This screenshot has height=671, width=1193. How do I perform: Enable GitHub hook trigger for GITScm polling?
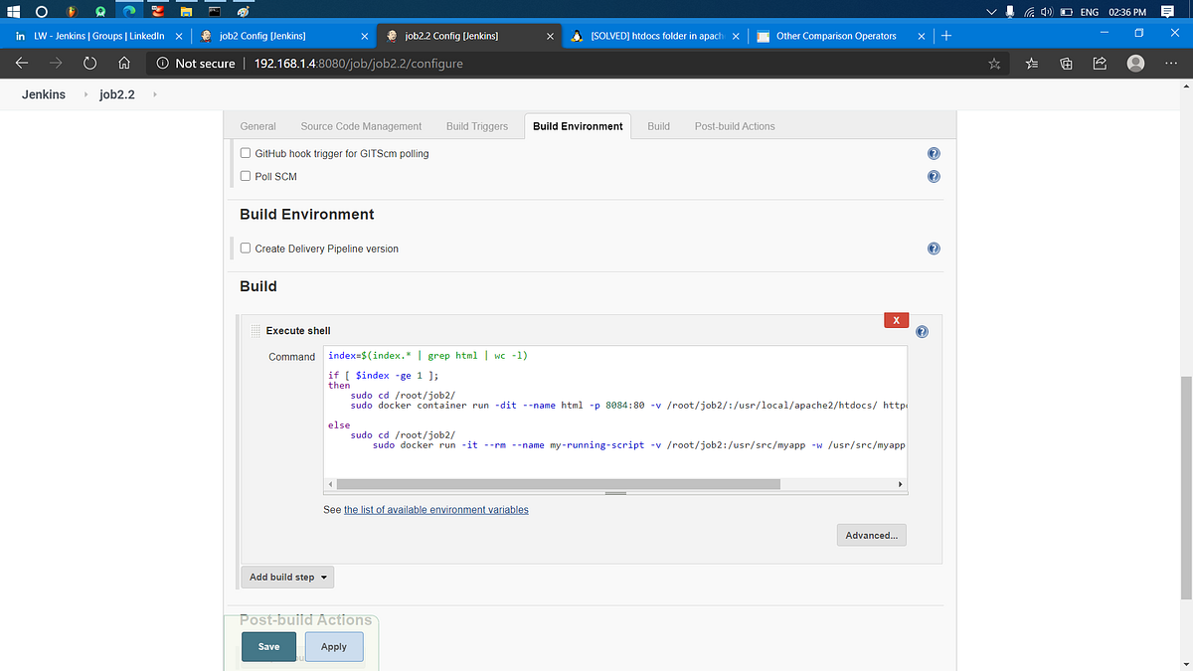pyautogui.click(x=245, y=153)
